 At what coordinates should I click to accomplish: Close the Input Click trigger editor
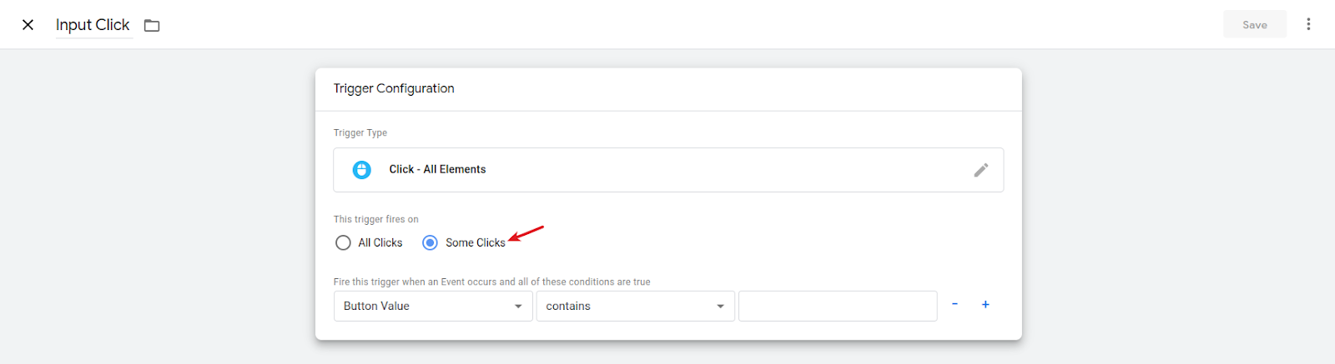coord(28,25)
